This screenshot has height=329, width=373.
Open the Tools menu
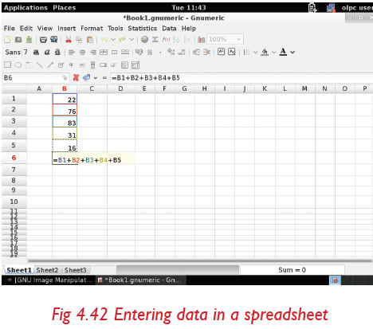116,29
